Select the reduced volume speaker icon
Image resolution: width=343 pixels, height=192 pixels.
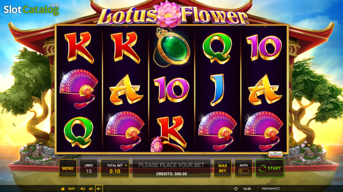[x=91, y=189]
